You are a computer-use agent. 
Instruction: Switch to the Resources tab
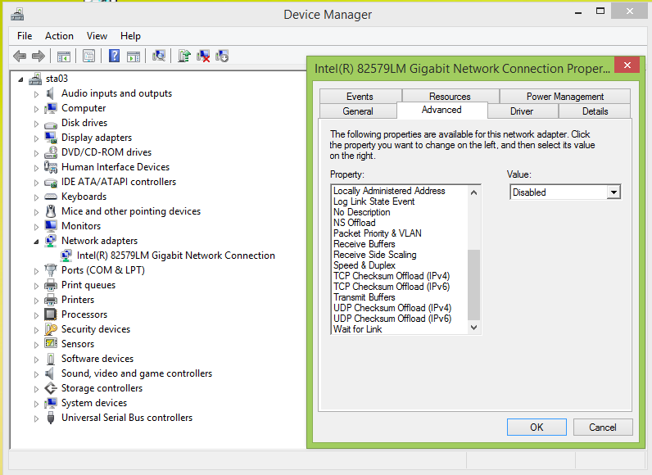click(x=450, y=97)
